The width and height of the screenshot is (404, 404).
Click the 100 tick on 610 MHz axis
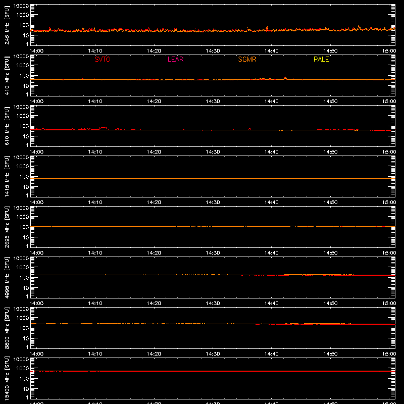[x=24, y=126]
